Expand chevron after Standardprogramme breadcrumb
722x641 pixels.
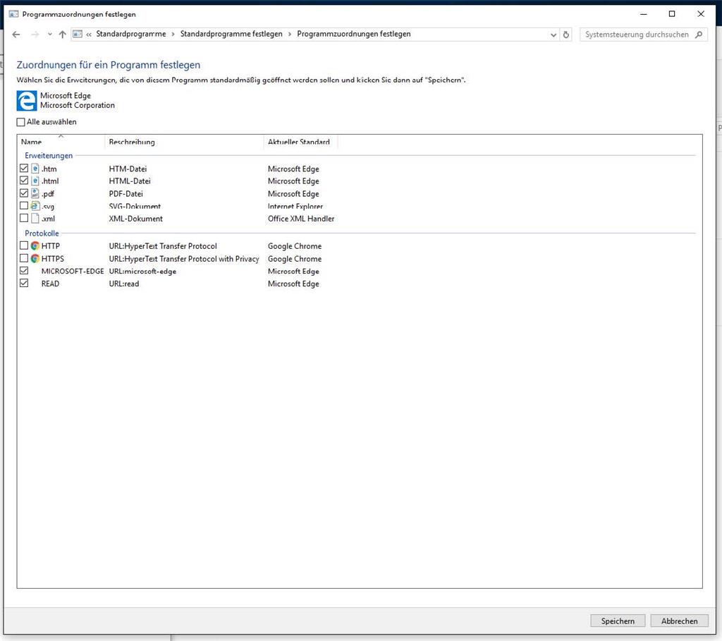point(173,35)
